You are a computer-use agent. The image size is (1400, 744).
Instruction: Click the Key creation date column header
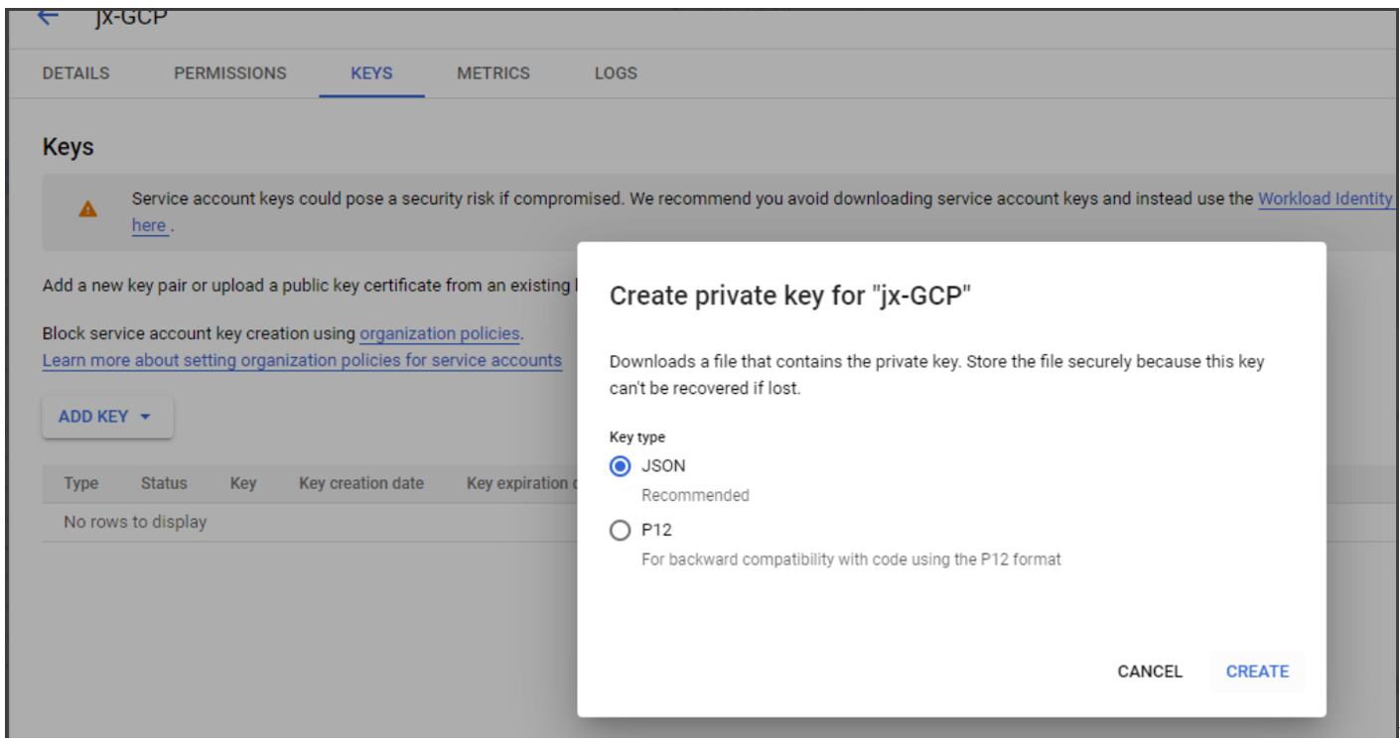(359, 483)
